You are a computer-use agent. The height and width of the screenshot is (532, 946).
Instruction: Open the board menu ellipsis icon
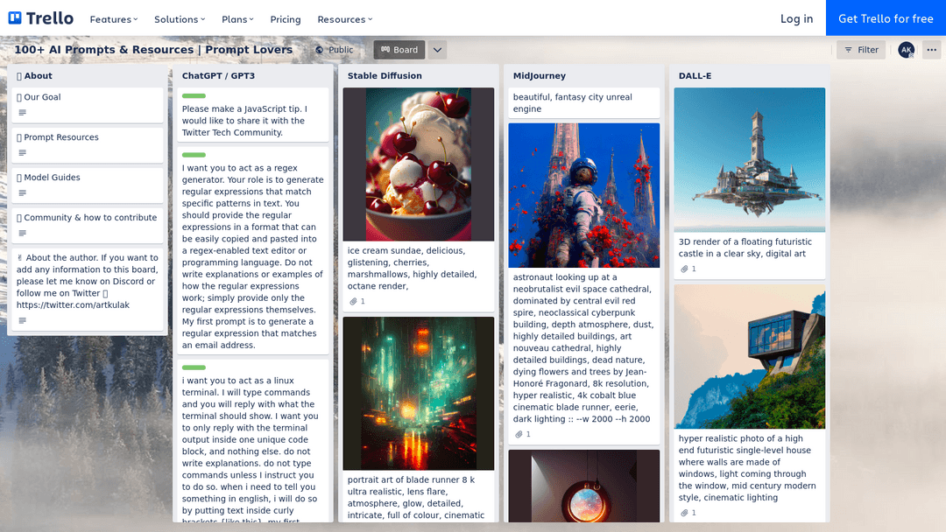931,50
